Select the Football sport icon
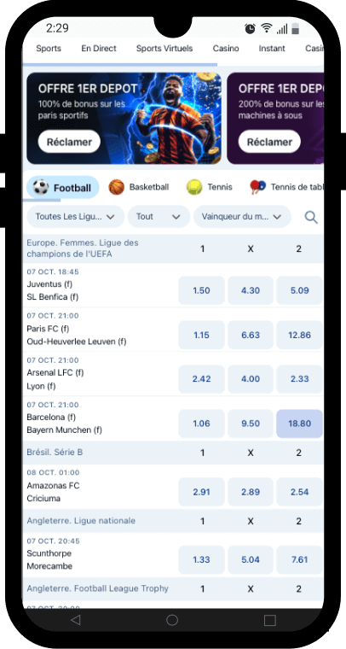346x649 pixels. 40,187
